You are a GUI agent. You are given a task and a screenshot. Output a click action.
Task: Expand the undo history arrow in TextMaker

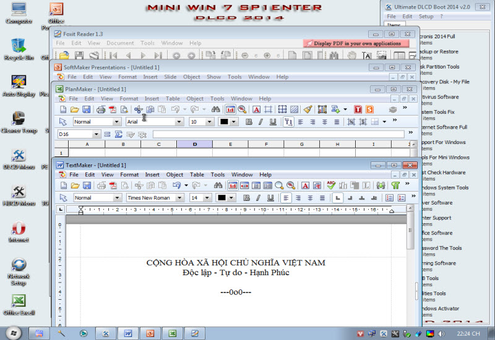tap(186, 185)
